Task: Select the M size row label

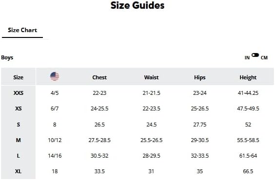Action: (x=18, y=140)
